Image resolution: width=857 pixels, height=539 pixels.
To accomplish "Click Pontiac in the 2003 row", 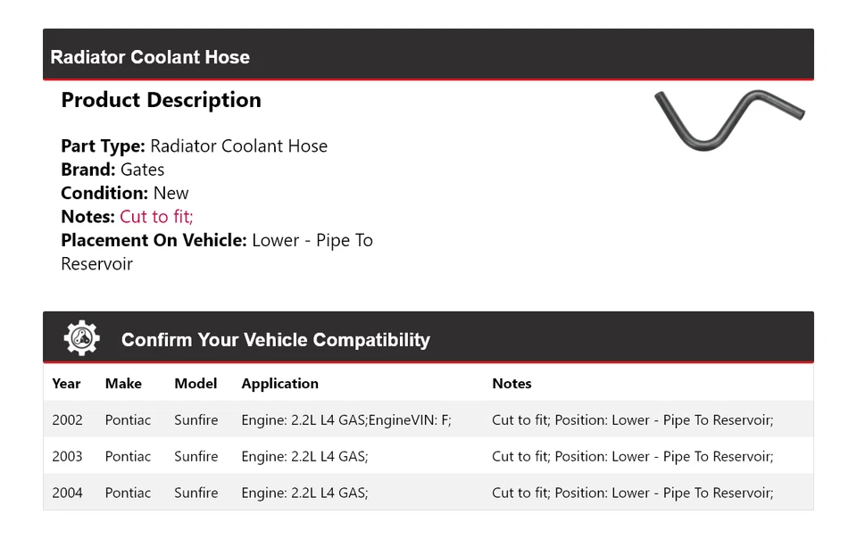I will (128, 457).
